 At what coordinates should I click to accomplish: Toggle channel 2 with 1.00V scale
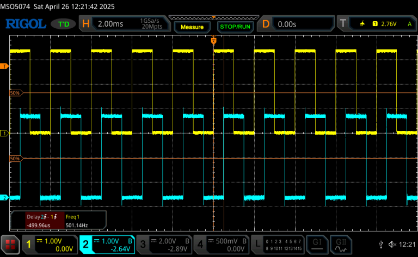(x=107, y=245)
